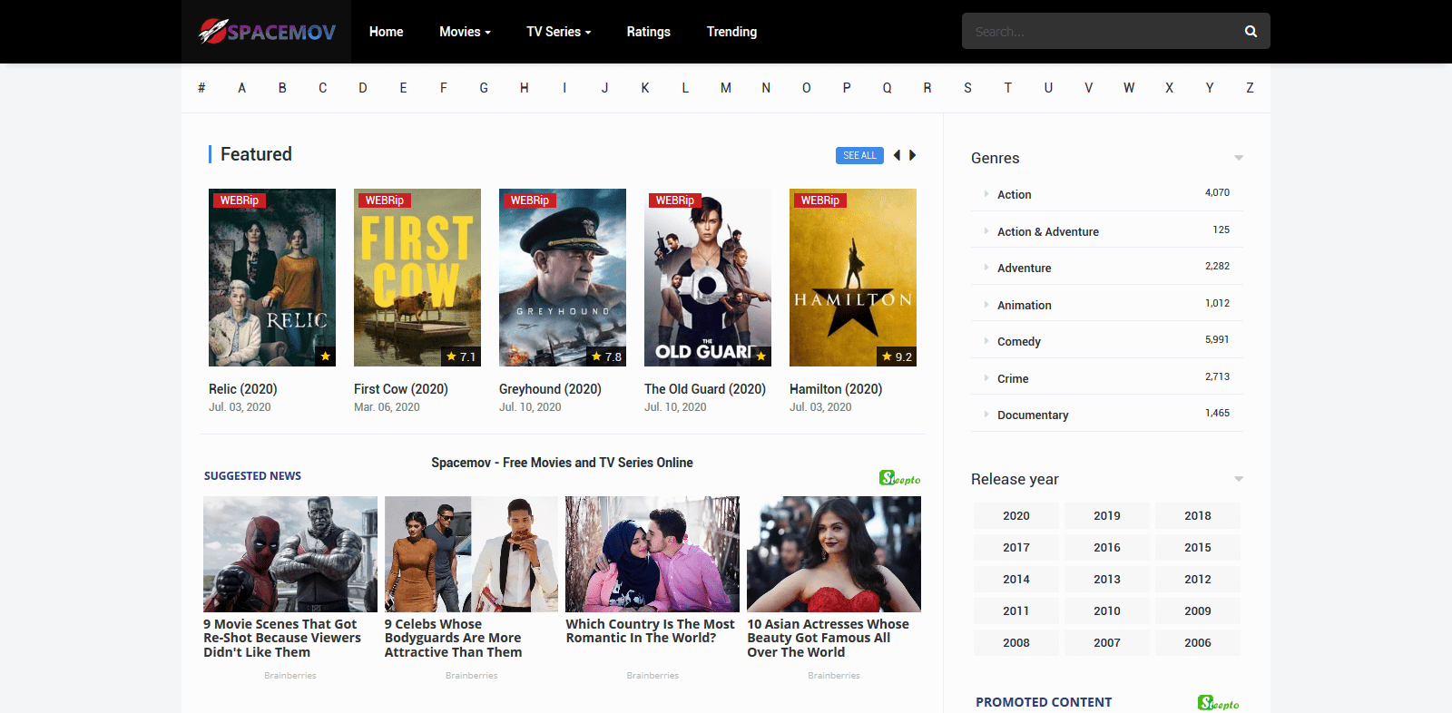
Task: Open the Greyhound (2020) title link
Action: coord(550,389)
